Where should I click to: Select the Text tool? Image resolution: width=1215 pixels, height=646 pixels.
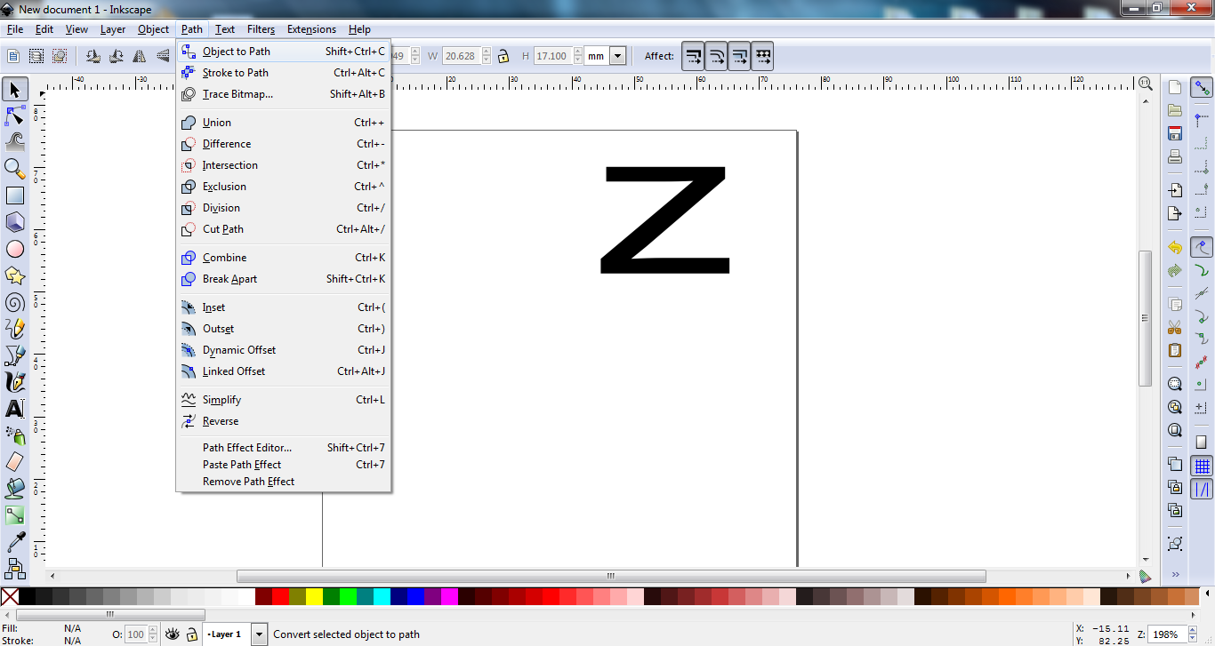(x=15, y=409)
